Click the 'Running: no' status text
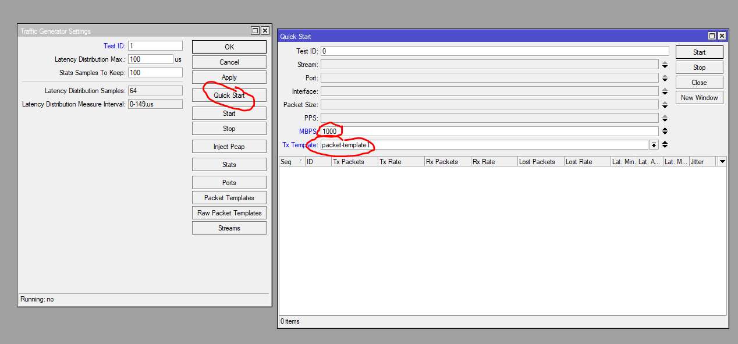Viewport: 738px width, 344px height. [x=37, y=299]
